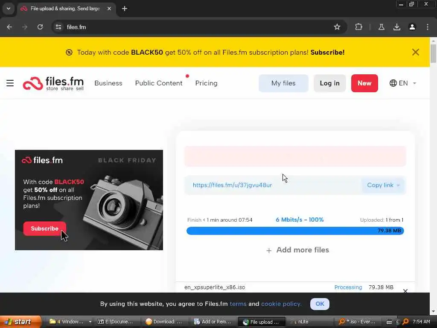Switch to Download taskbar window
Viewport: 437px width, 328px height.
[x=165, y=322]
